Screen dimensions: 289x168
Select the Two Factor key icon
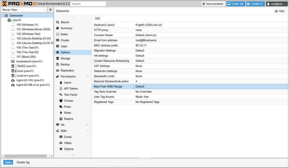click(x=61, y=95)
